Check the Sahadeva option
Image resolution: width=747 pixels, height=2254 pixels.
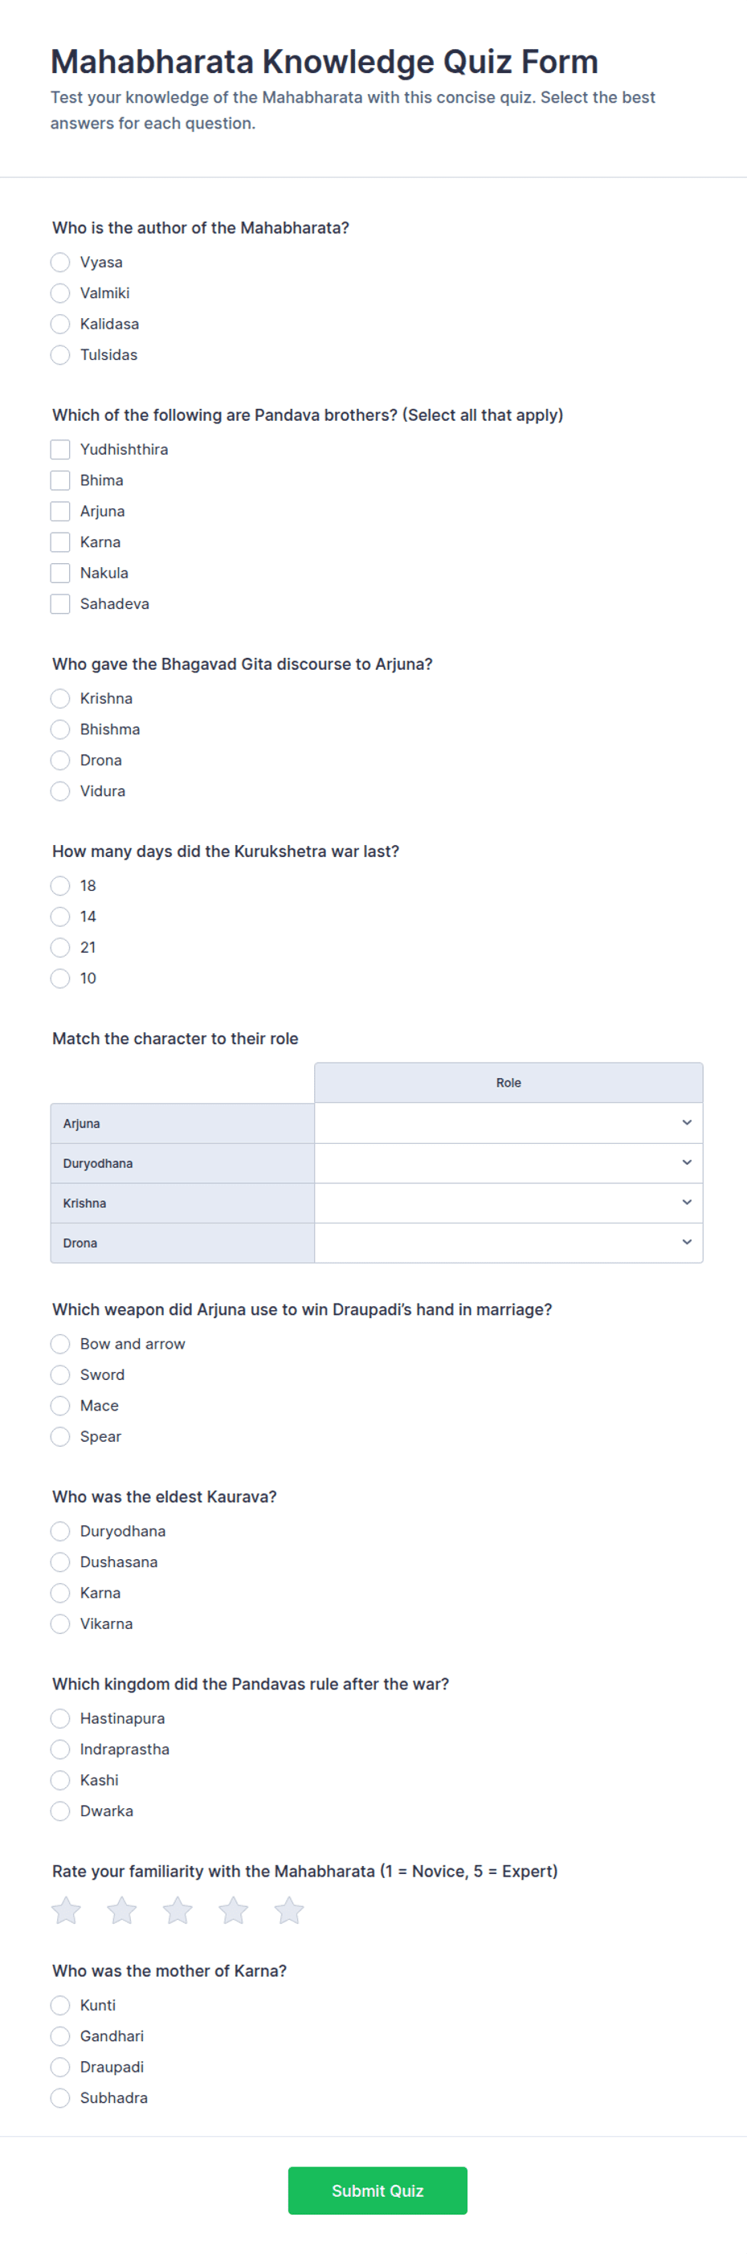pos(60,604)
